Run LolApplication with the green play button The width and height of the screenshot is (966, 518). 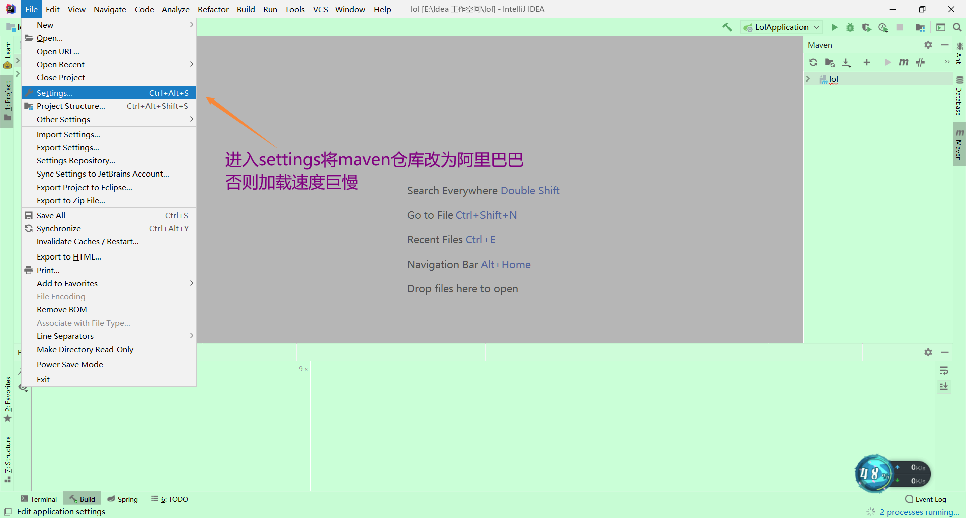834,27
